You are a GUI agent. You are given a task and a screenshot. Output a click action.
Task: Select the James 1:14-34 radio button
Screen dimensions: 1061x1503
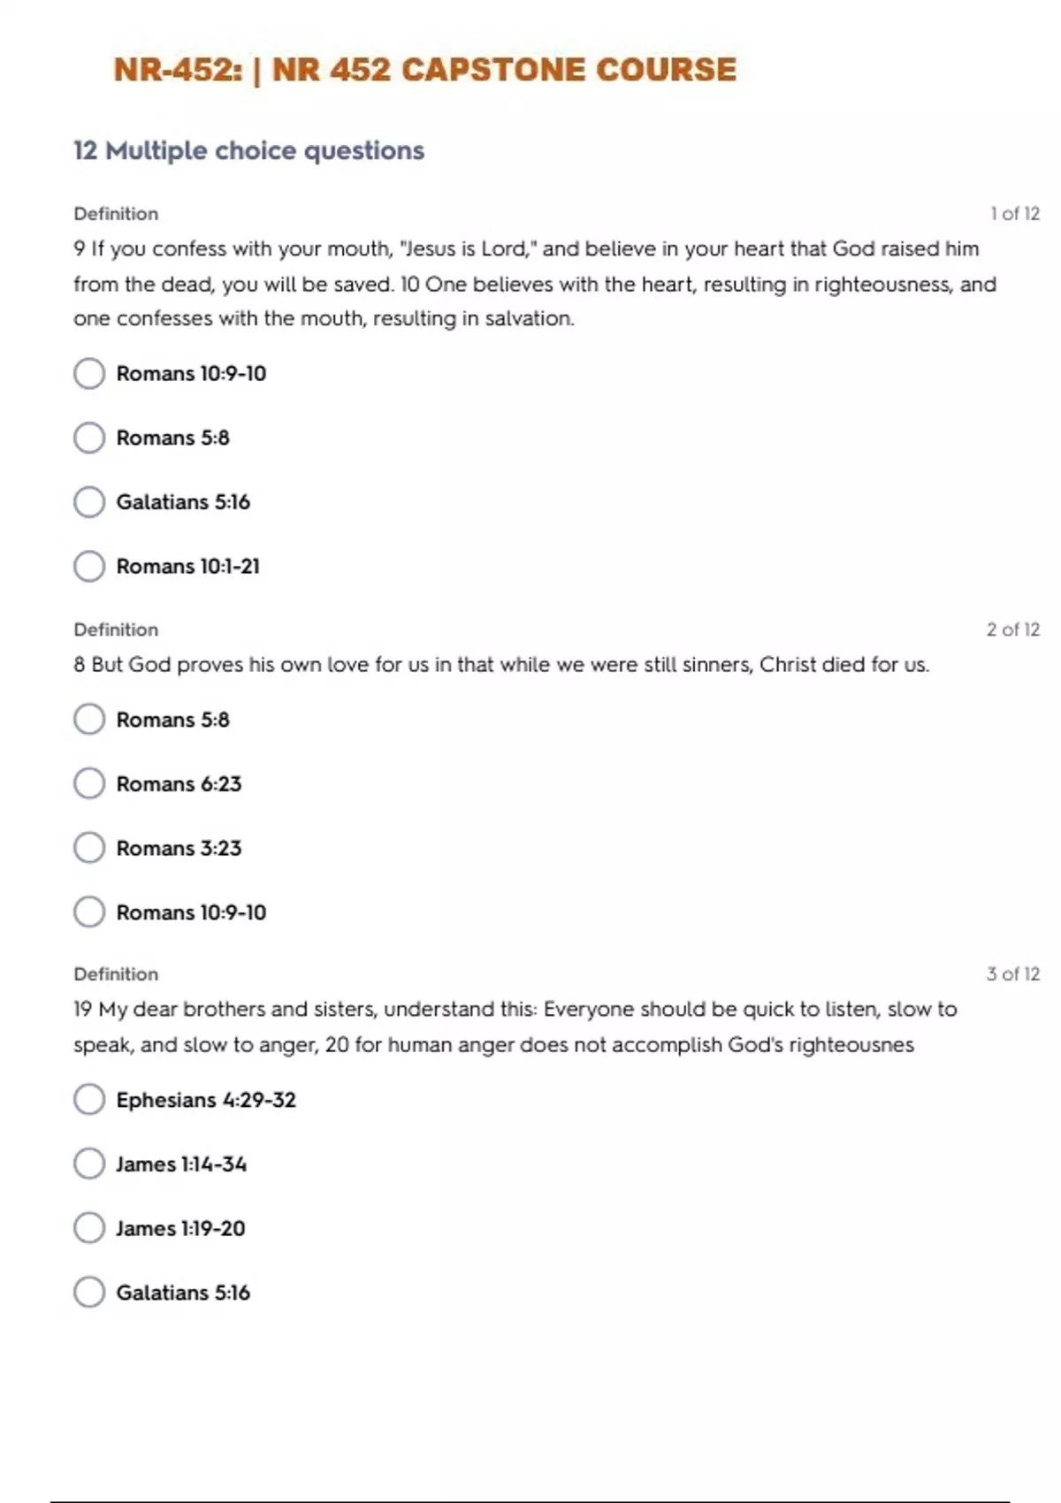[89, 1163]
